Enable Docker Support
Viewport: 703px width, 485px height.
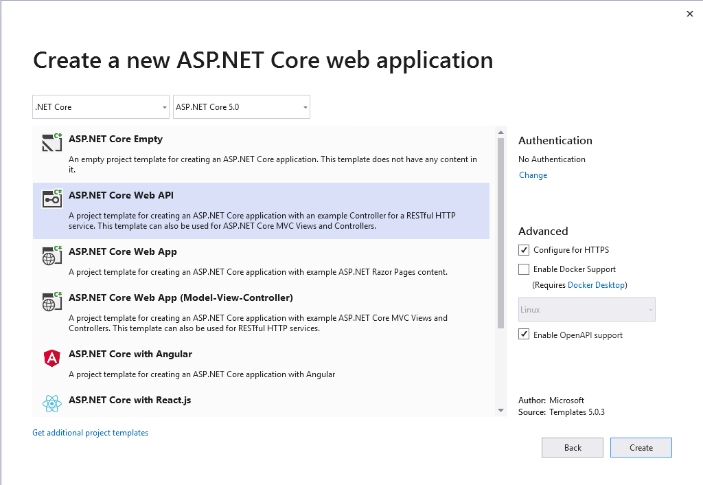[x=524, y=269]
